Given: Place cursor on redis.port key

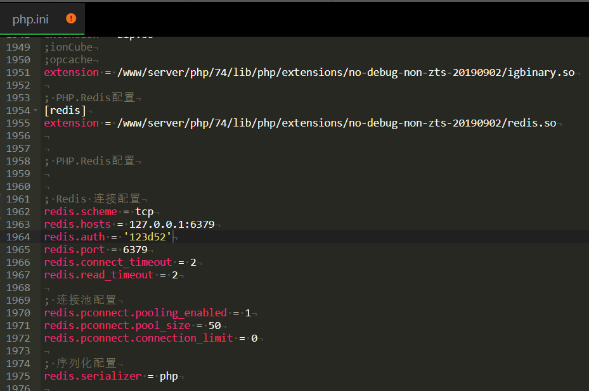Looking at the screenshot, I should (74, 249).
